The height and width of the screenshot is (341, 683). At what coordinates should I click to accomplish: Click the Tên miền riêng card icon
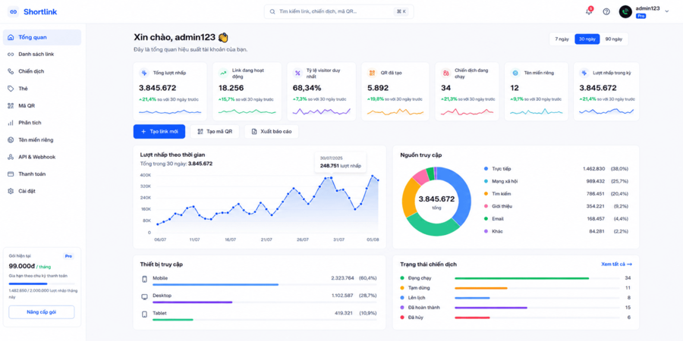515,73
